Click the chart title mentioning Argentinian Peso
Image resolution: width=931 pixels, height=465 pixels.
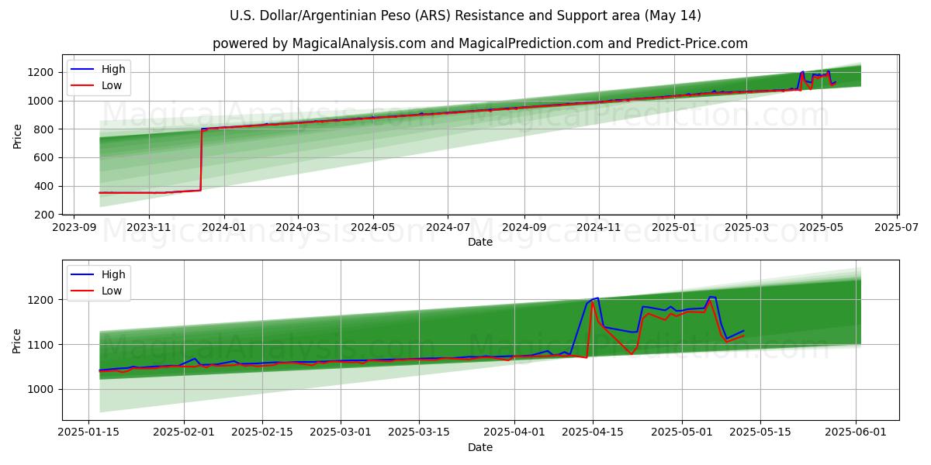tap(465, 15)
